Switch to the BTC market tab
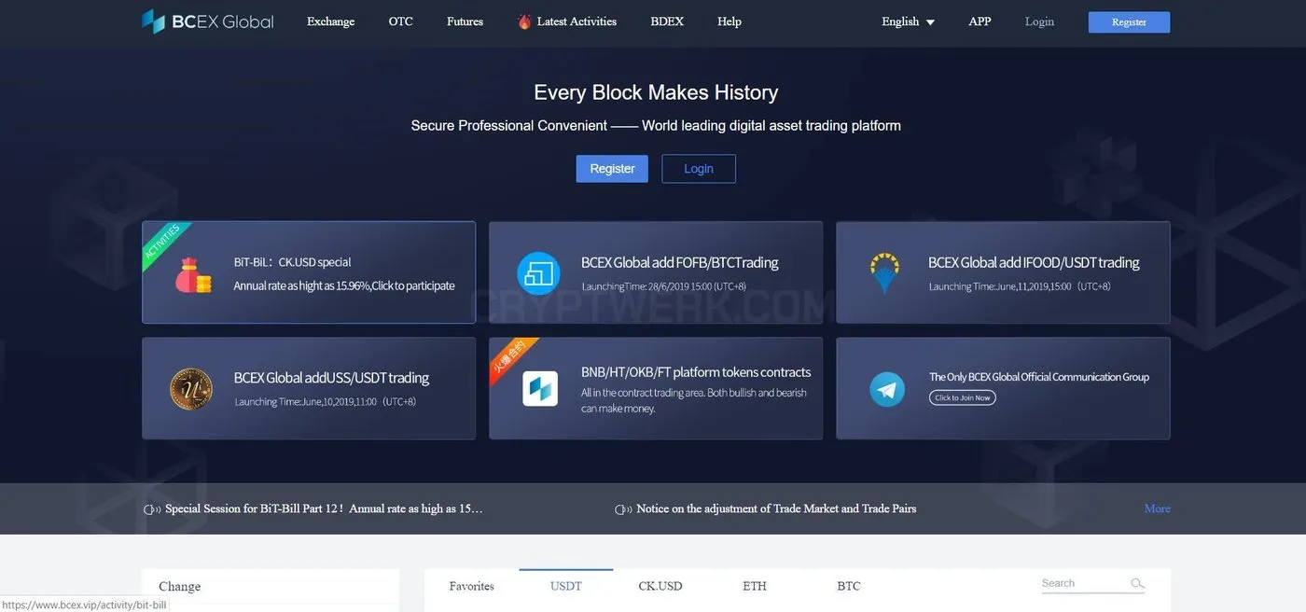This screenshot has width=1306, height=612. (x=849, y=587)
